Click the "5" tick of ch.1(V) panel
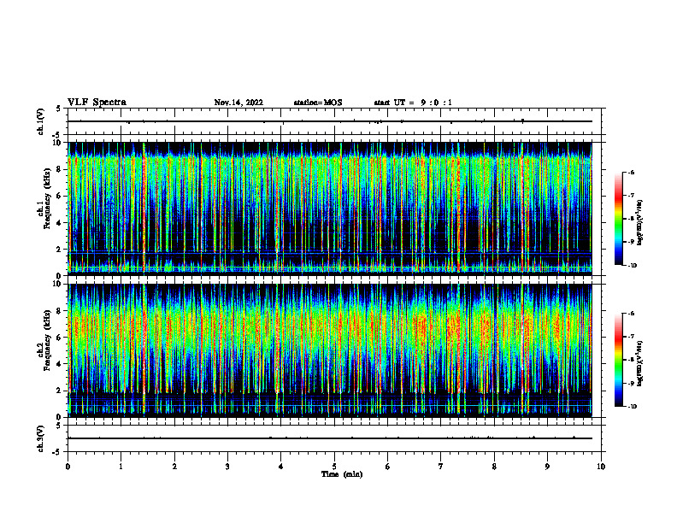Image resolution: width=677 pixels, height=523 pixels. (59, 109)
